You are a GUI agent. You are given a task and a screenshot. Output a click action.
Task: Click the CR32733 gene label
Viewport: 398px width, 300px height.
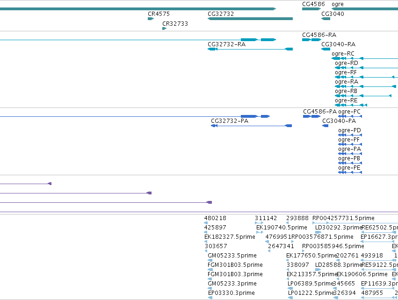point(175,24)
